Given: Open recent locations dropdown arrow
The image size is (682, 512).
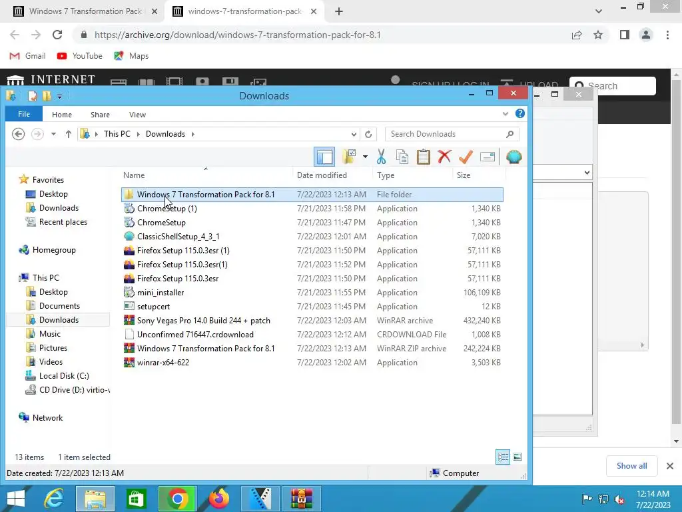Looking at the screenshot, I should pyautogui.click(x=53, y=134).
